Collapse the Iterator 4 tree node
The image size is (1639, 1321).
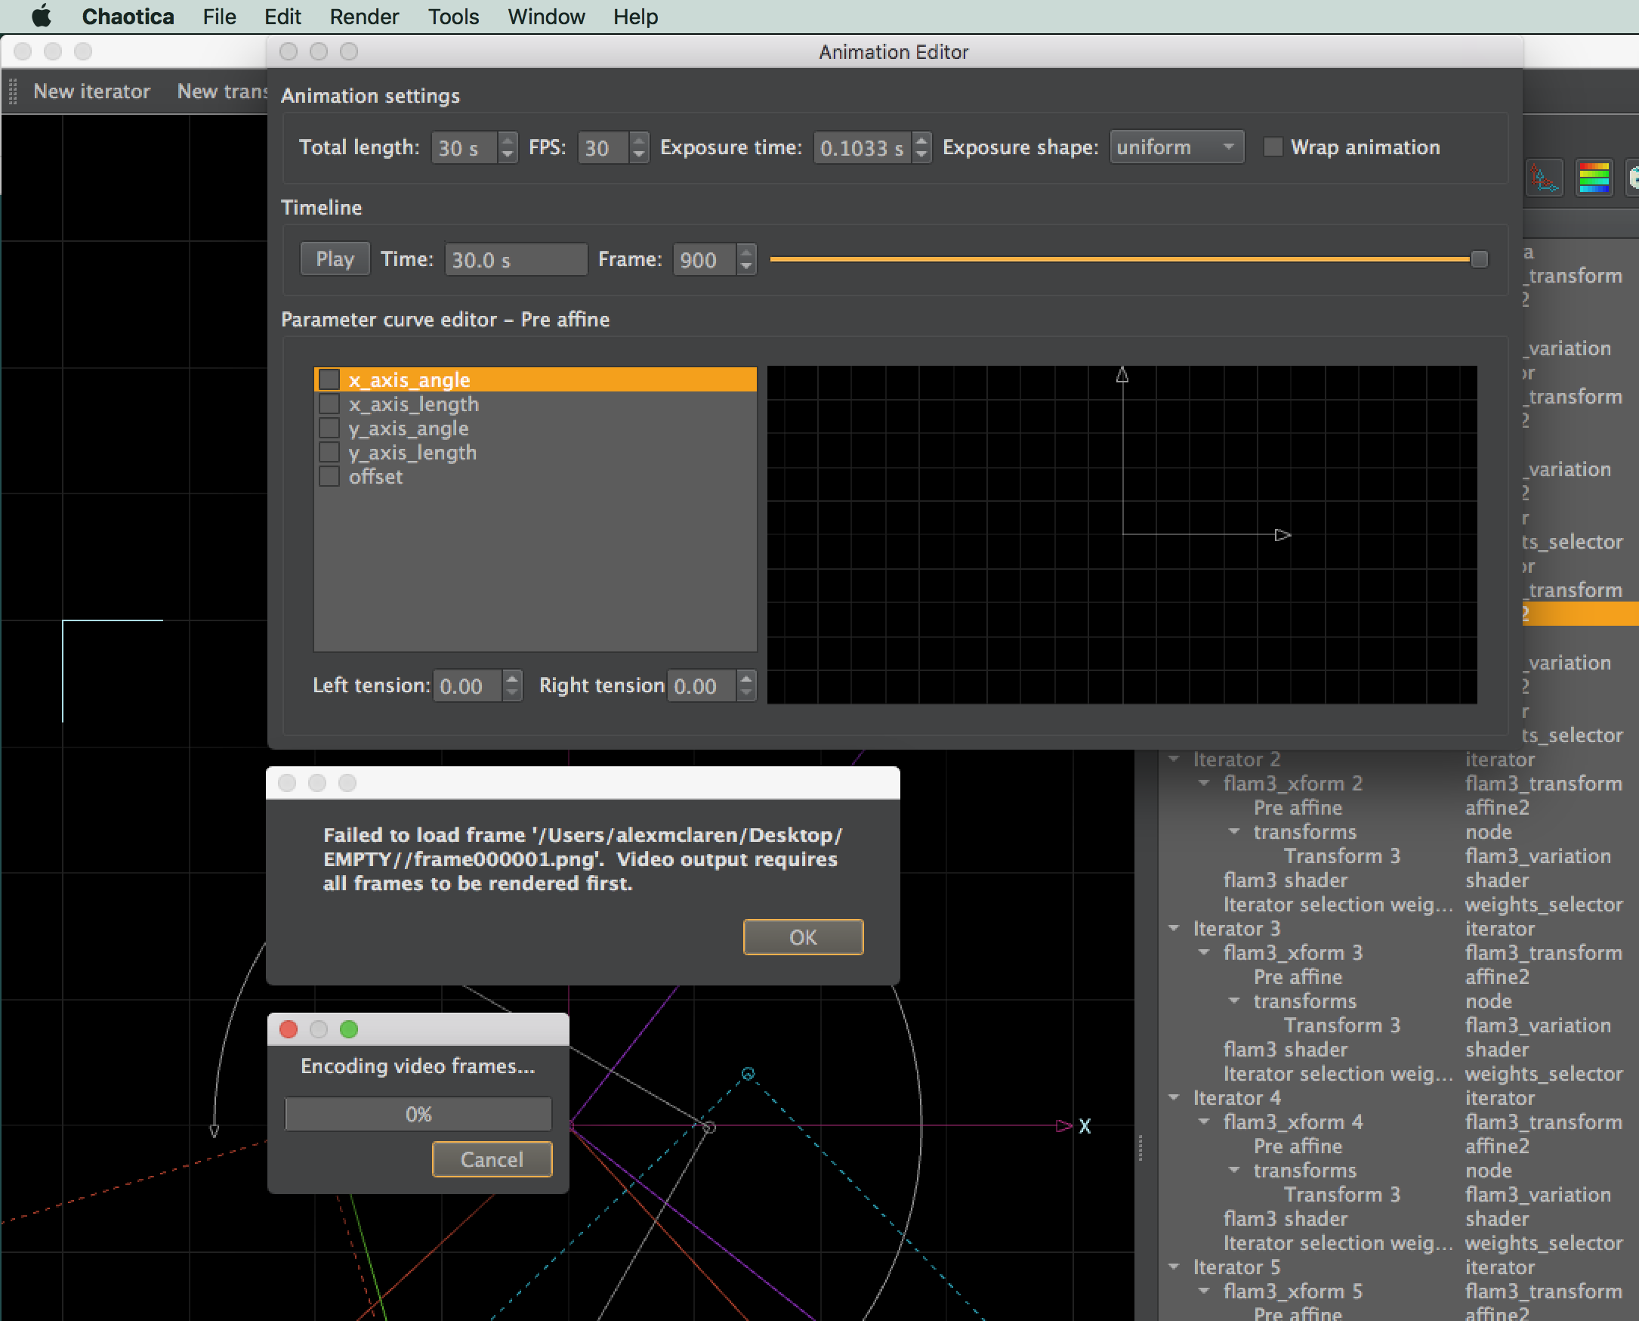point(1174,1098)
